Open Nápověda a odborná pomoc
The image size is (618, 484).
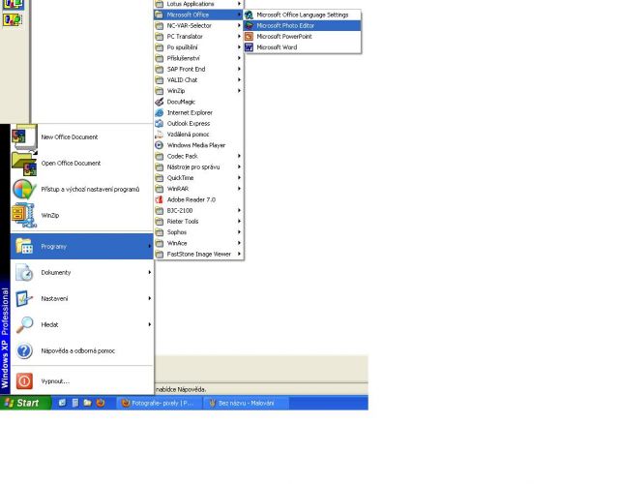(81, 350)
